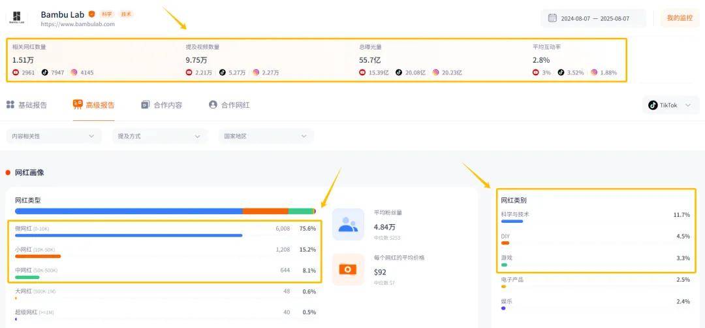Click the TikTok logo in platform selector
The image size is (705, 328).
coord(653,105)
